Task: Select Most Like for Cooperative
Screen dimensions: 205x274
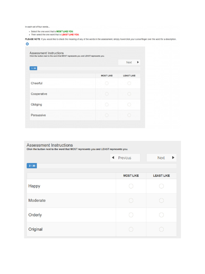Action: coord(107,94)
